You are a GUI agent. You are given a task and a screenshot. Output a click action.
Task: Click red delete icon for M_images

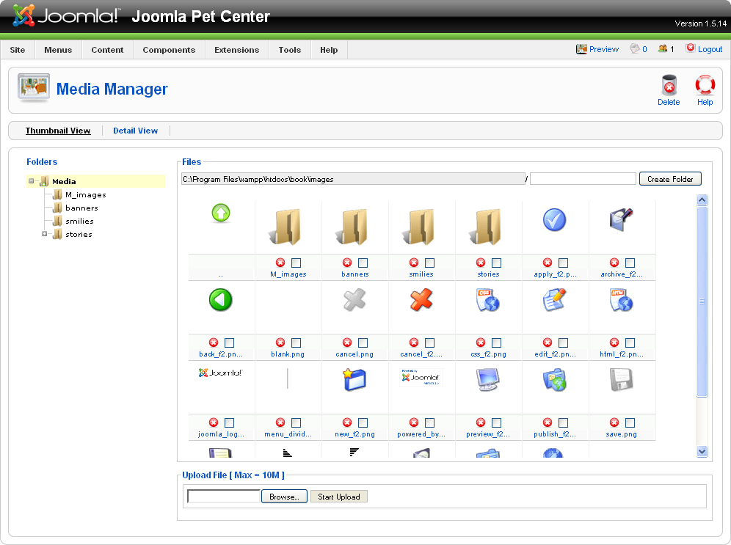(x=280, y=263)
